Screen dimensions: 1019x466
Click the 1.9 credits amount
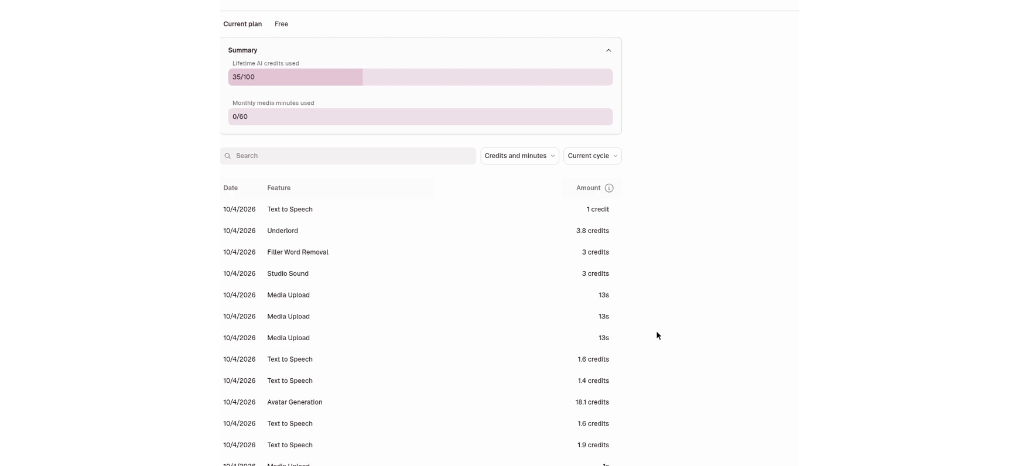point(593,445)
